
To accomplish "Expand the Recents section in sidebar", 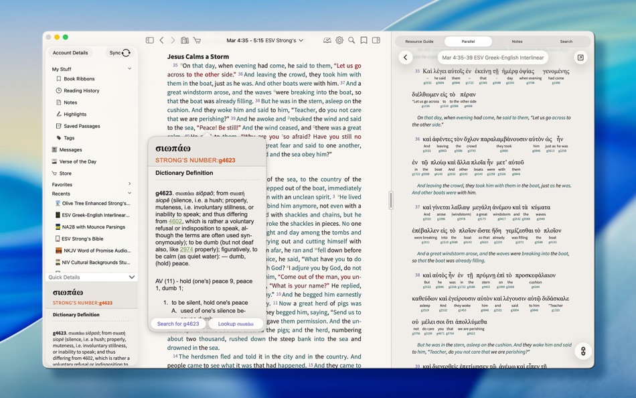I will click(90, 195).
